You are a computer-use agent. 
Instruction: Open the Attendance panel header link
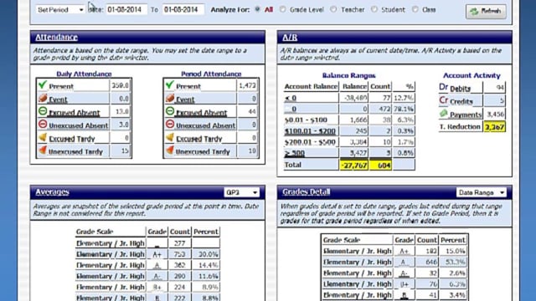[x=56, y=37]
